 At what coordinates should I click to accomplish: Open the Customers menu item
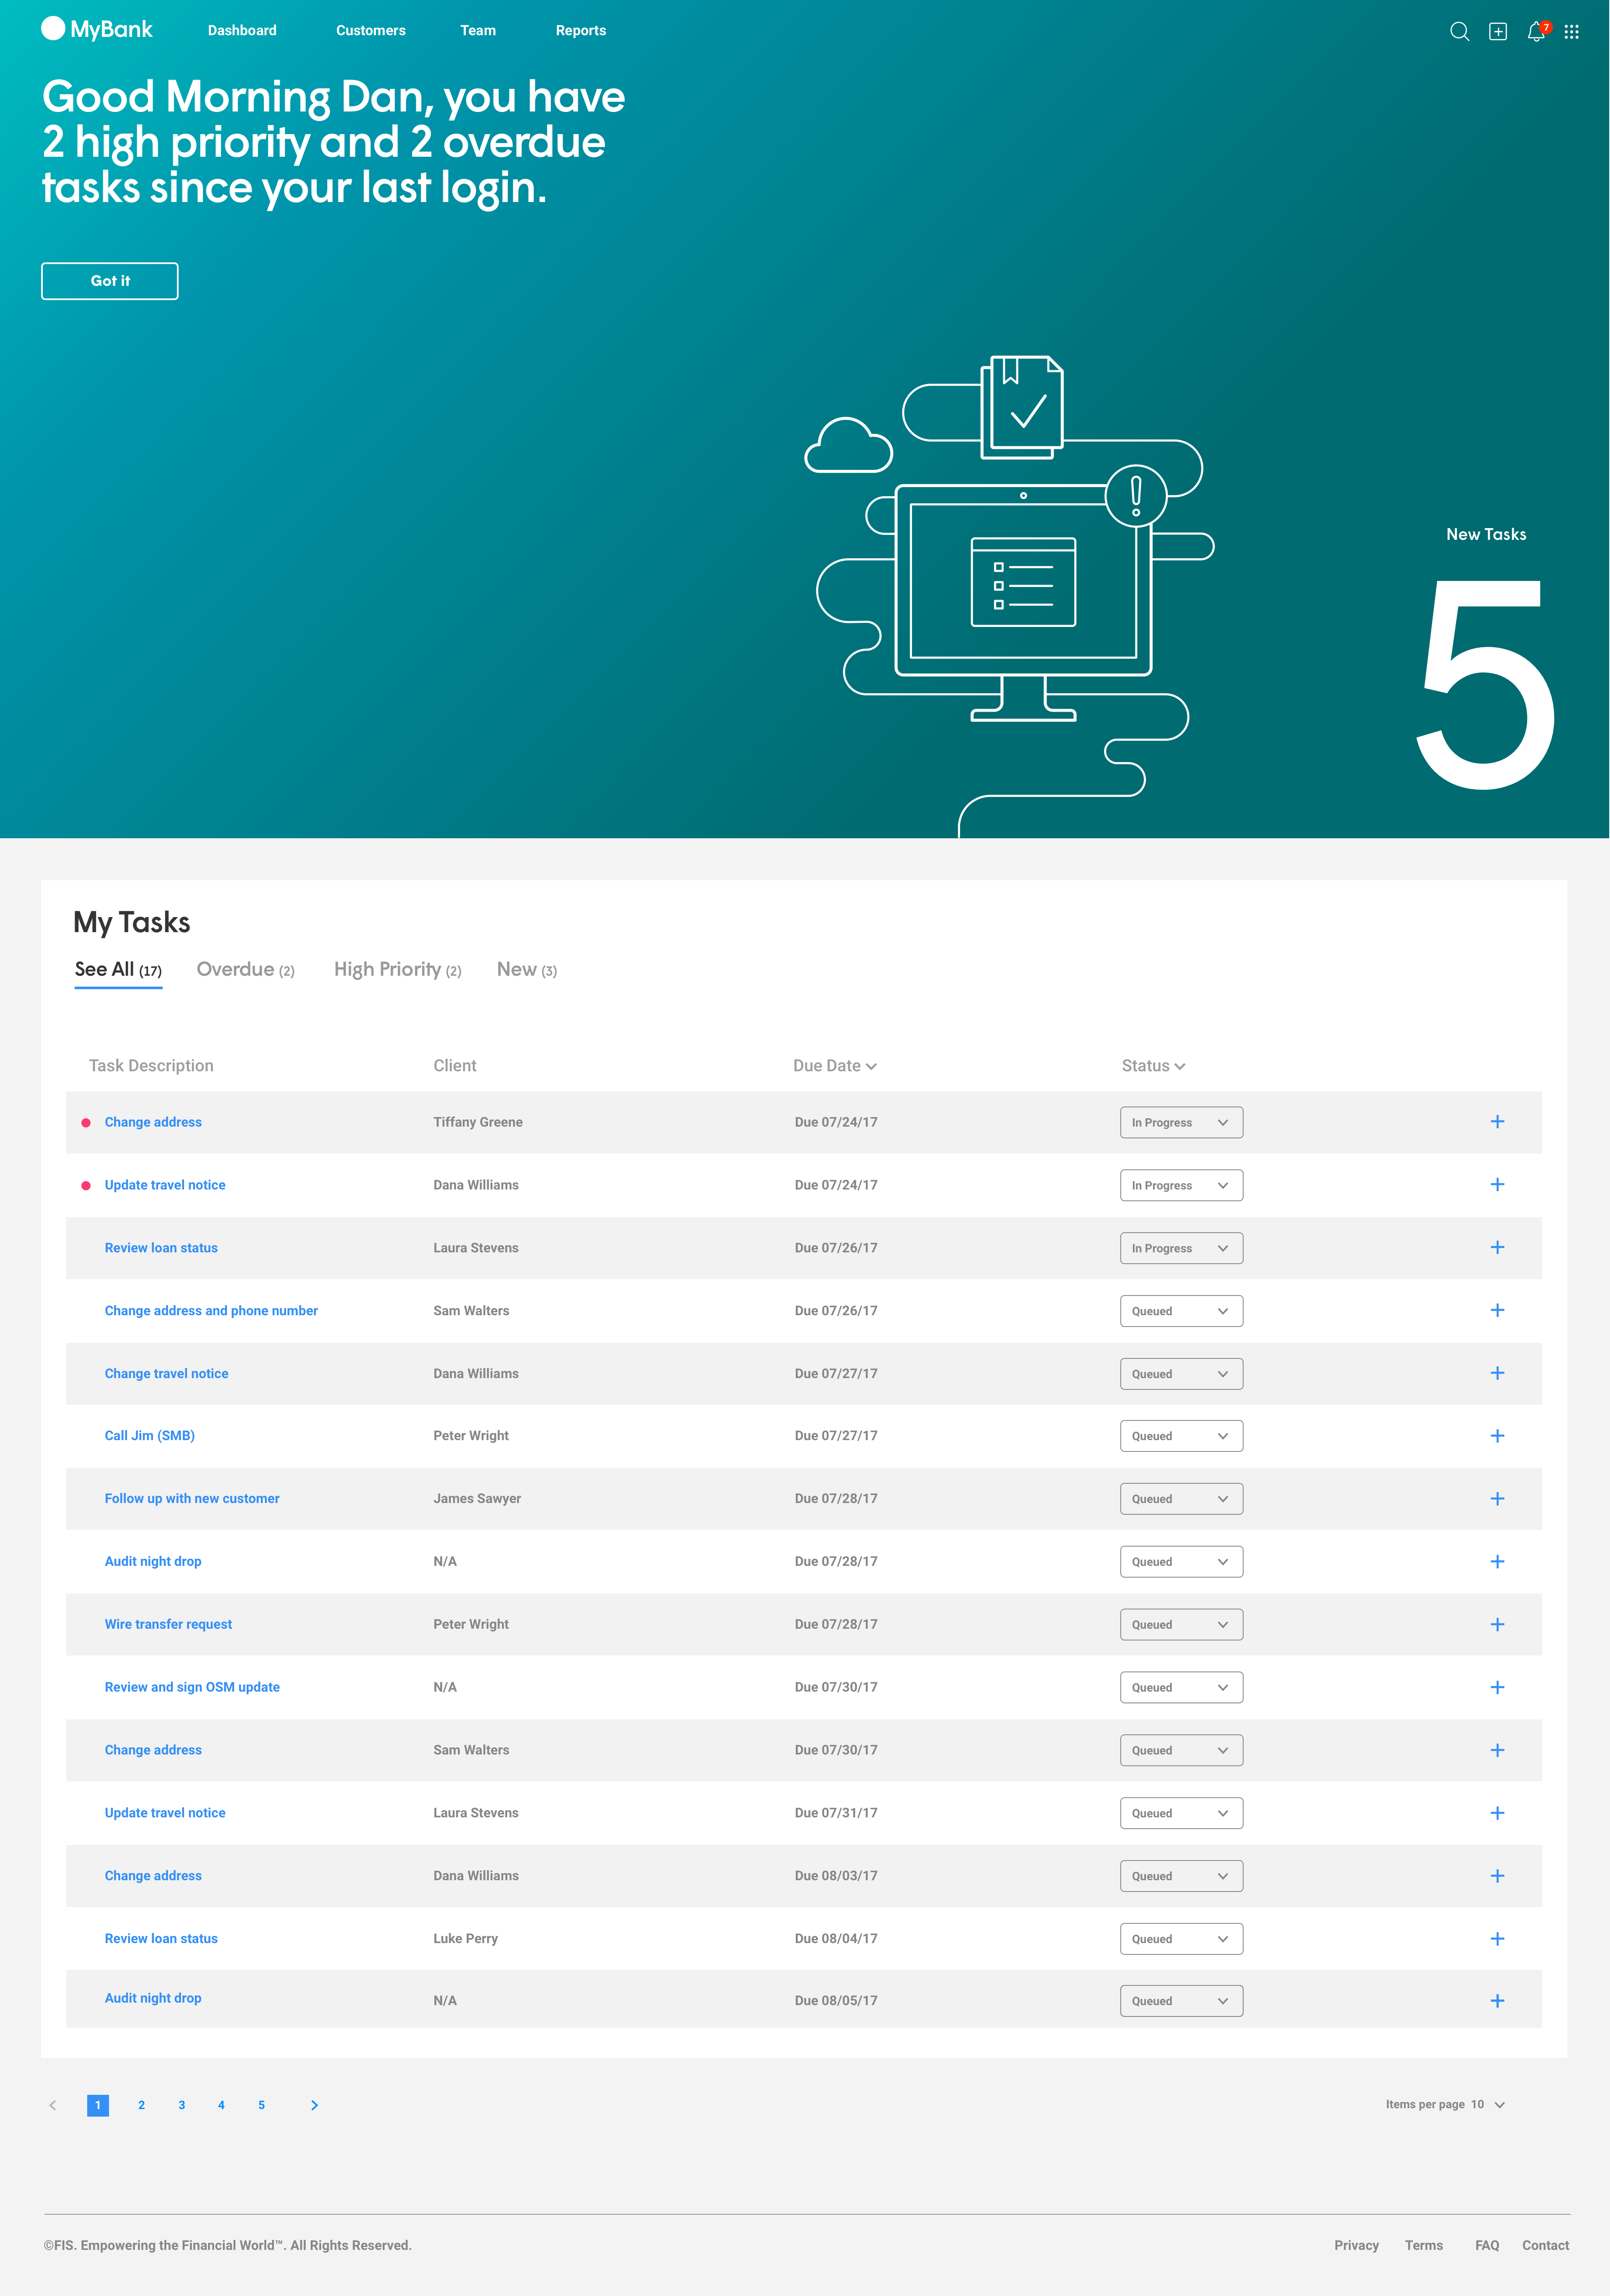(x=370, y=31)
